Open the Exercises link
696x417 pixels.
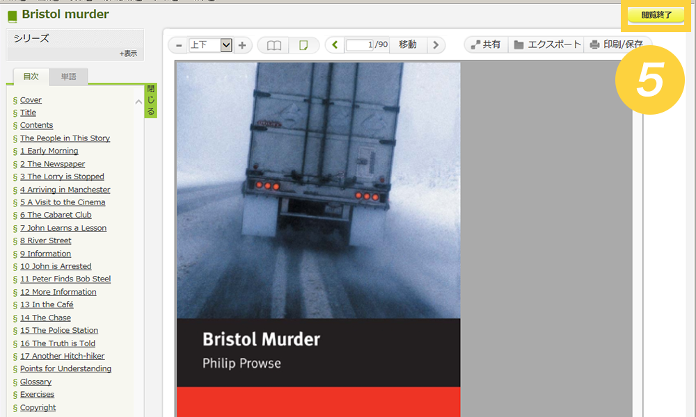[37, 394]
